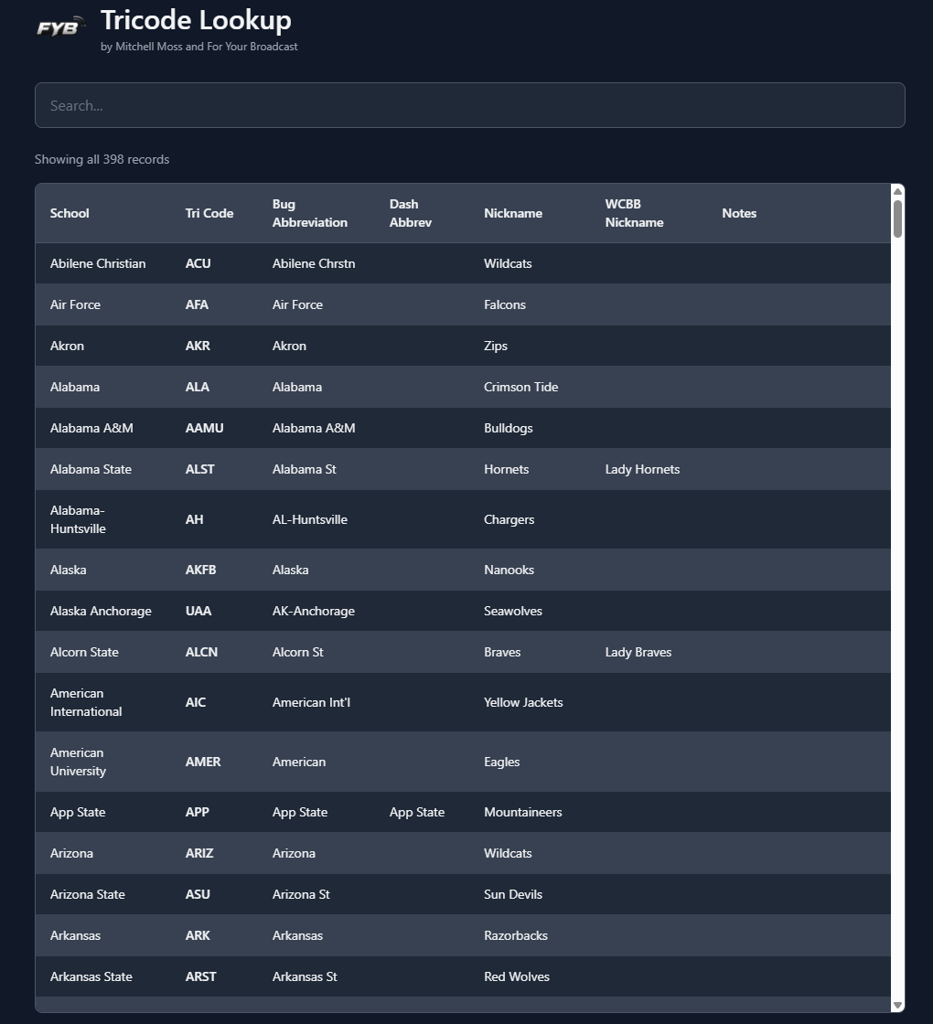Click the APP tri code

point(198,812)
